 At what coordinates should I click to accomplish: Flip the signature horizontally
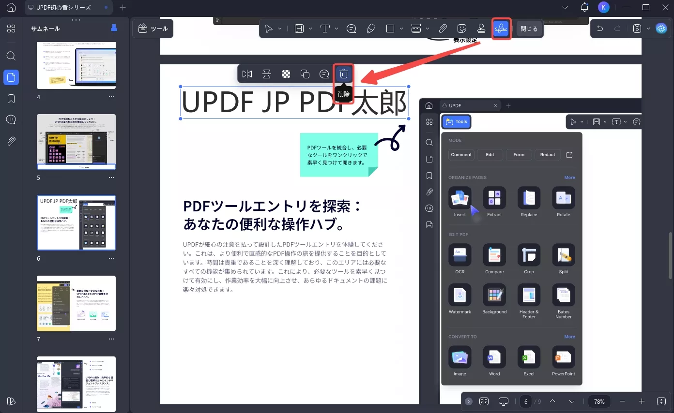tap(247, 74)
